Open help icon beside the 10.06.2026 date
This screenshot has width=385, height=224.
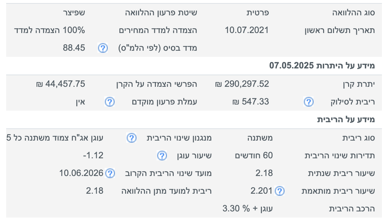[x=110, y=173]
